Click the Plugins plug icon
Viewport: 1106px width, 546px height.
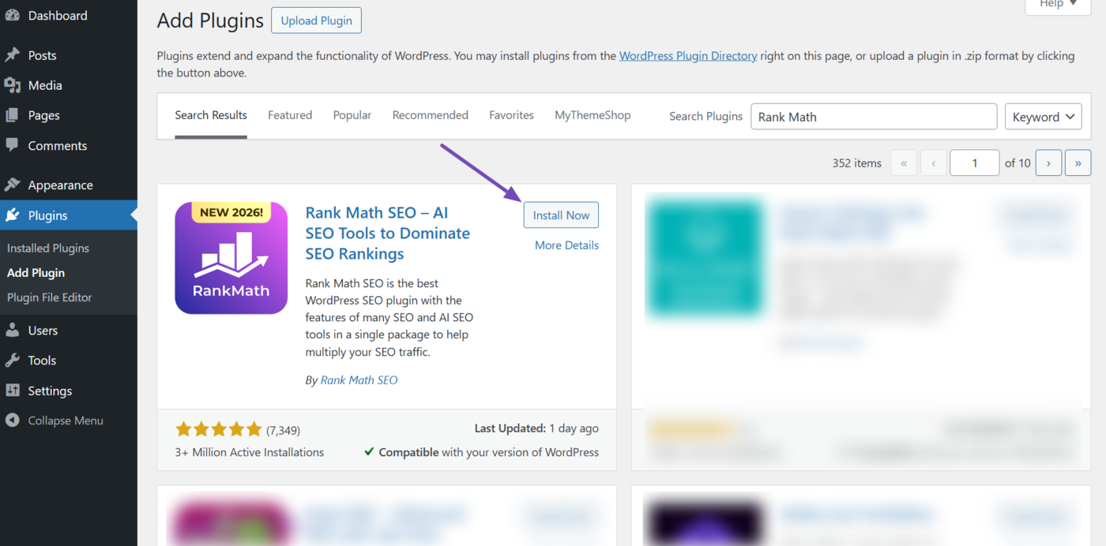pyautogui.click(x=12, y=215)
